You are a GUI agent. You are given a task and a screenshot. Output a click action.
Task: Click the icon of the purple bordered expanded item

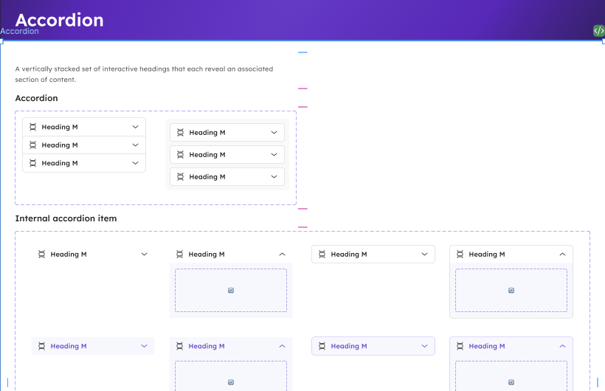pos(460,346)
